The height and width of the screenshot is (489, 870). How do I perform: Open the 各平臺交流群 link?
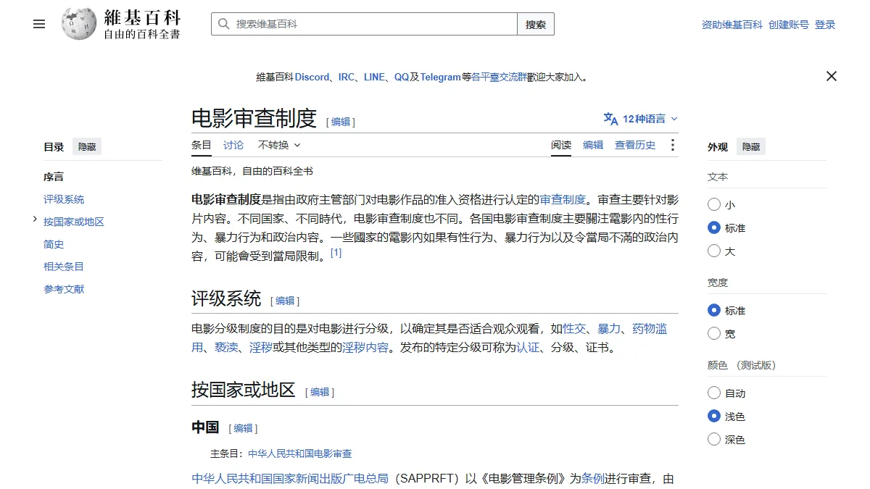500,77
